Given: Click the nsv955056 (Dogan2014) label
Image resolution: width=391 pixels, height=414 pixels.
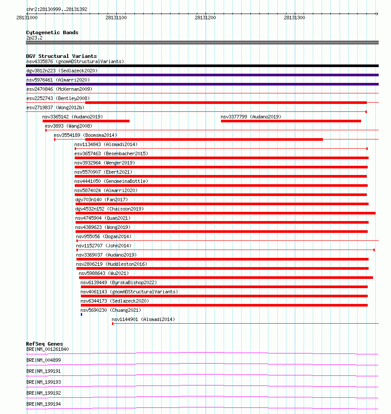Looking at the screenshot, I should tap(104, 237).
